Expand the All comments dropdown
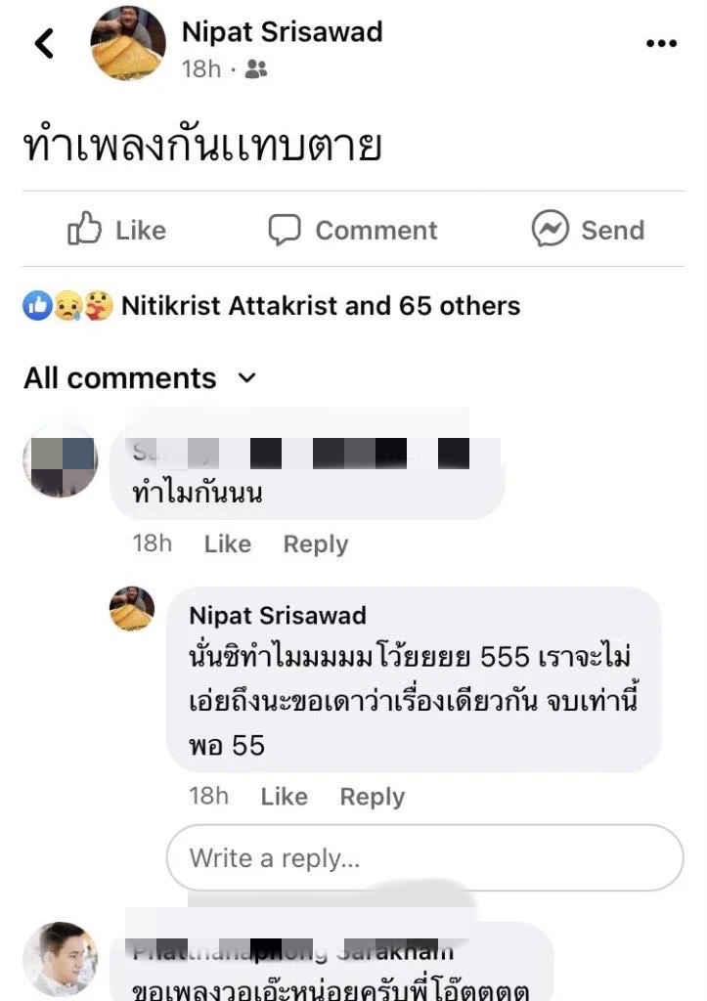The width and height of the screenshot is (707, 1001). point(246,378)
